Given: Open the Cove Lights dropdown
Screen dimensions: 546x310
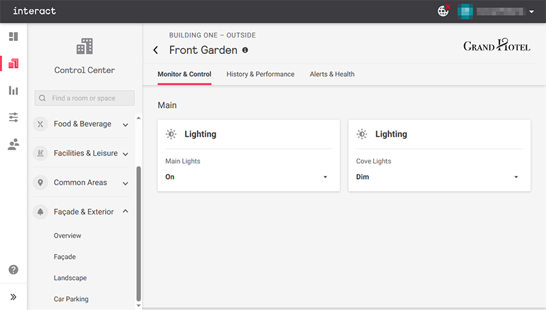Looking at the screenshot, I should point(439,177).
